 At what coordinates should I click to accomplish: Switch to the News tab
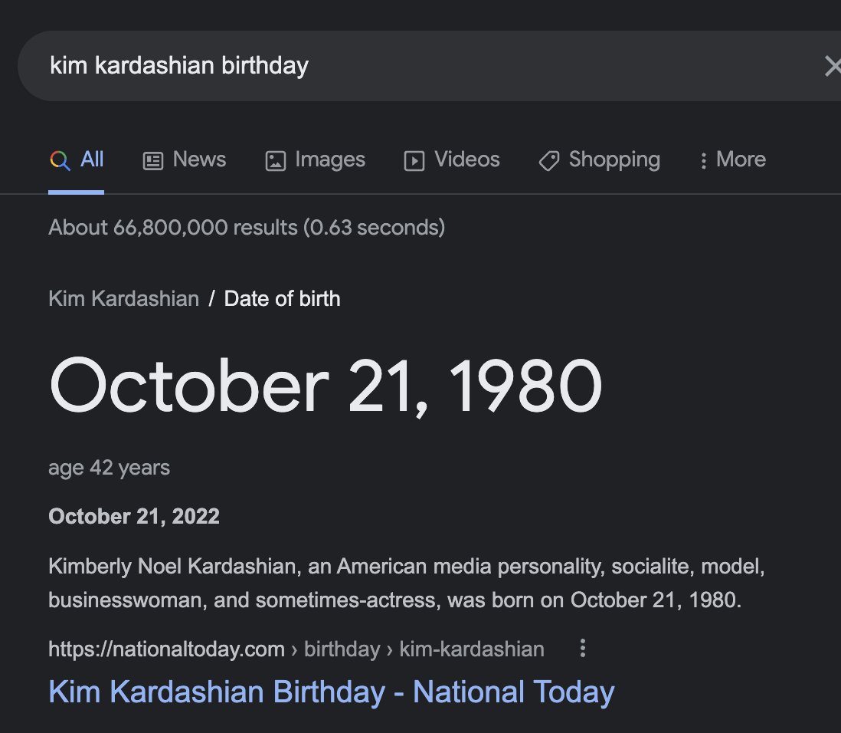point(185,159)
